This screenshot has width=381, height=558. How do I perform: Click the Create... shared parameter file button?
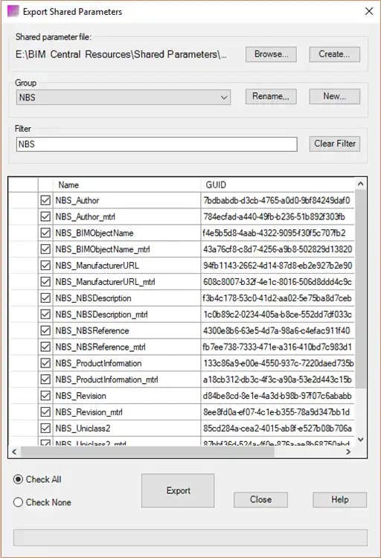(334, 54)
